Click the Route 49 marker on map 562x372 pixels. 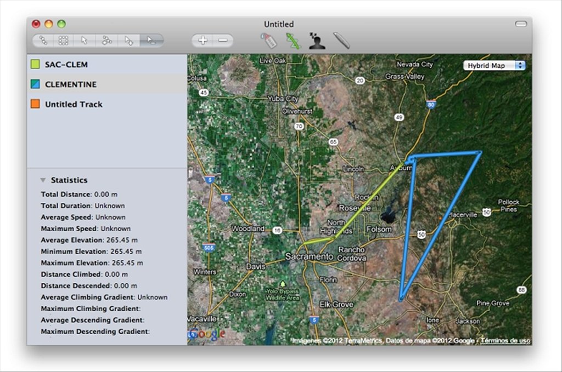(x=399, y=117)
